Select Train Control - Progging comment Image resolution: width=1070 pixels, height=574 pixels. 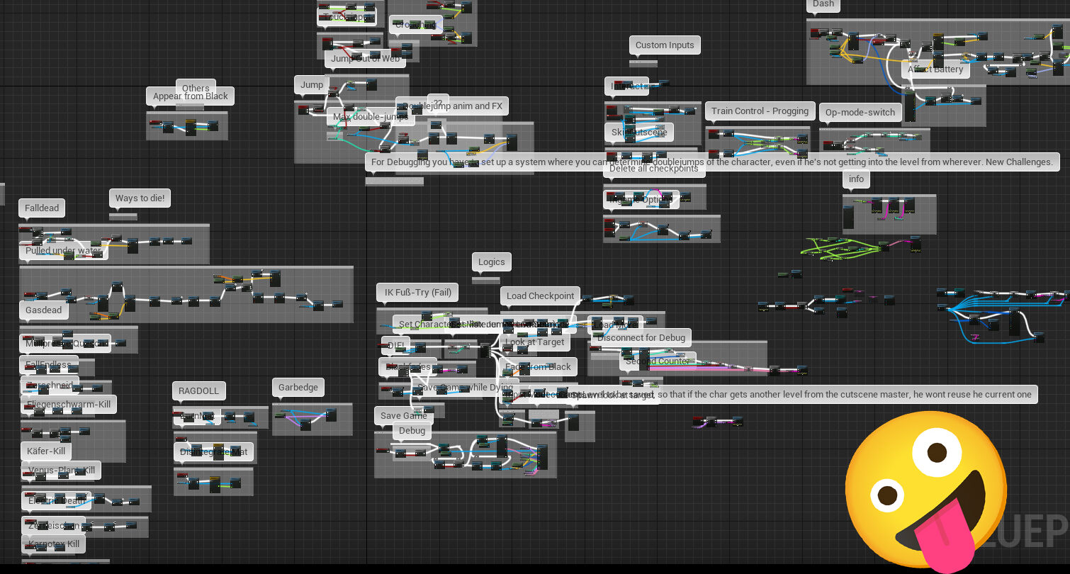click(x=760, y=111)
